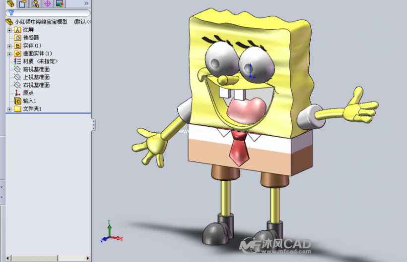
Task: Select the 前视基准面 label
Action: 36,69
